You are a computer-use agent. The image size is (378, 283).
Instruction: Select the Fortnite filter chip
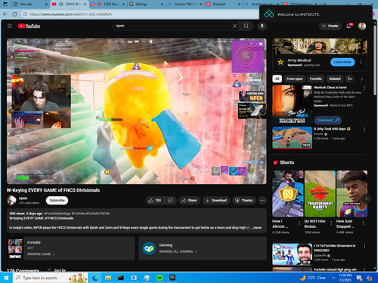click(316, 78)
